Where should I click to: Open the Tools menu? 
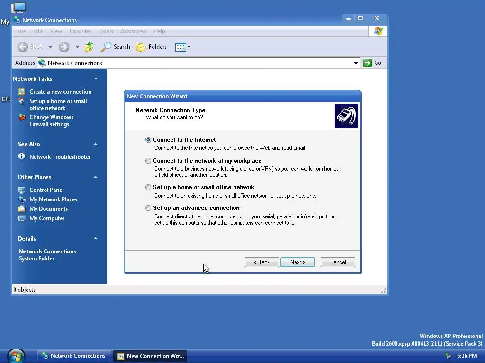point(106,31)
